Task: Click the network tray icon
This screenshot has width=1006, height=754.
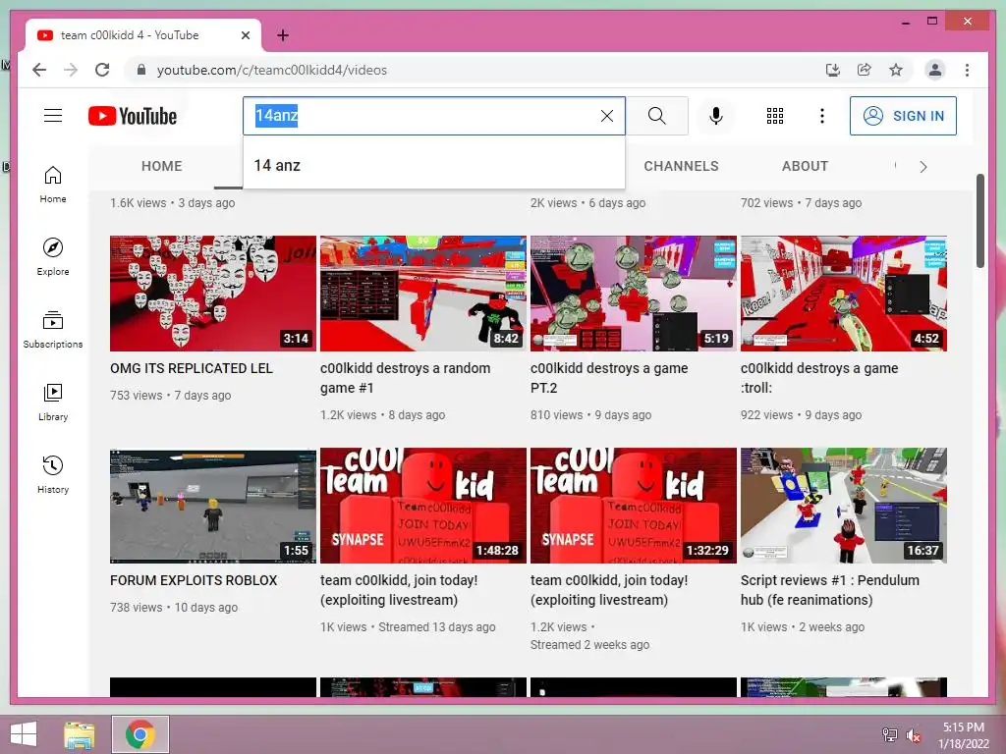Action: click(889, 735)
